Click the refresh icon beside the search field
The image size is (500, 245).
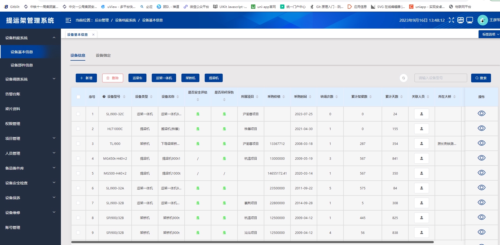pos(404,78)
